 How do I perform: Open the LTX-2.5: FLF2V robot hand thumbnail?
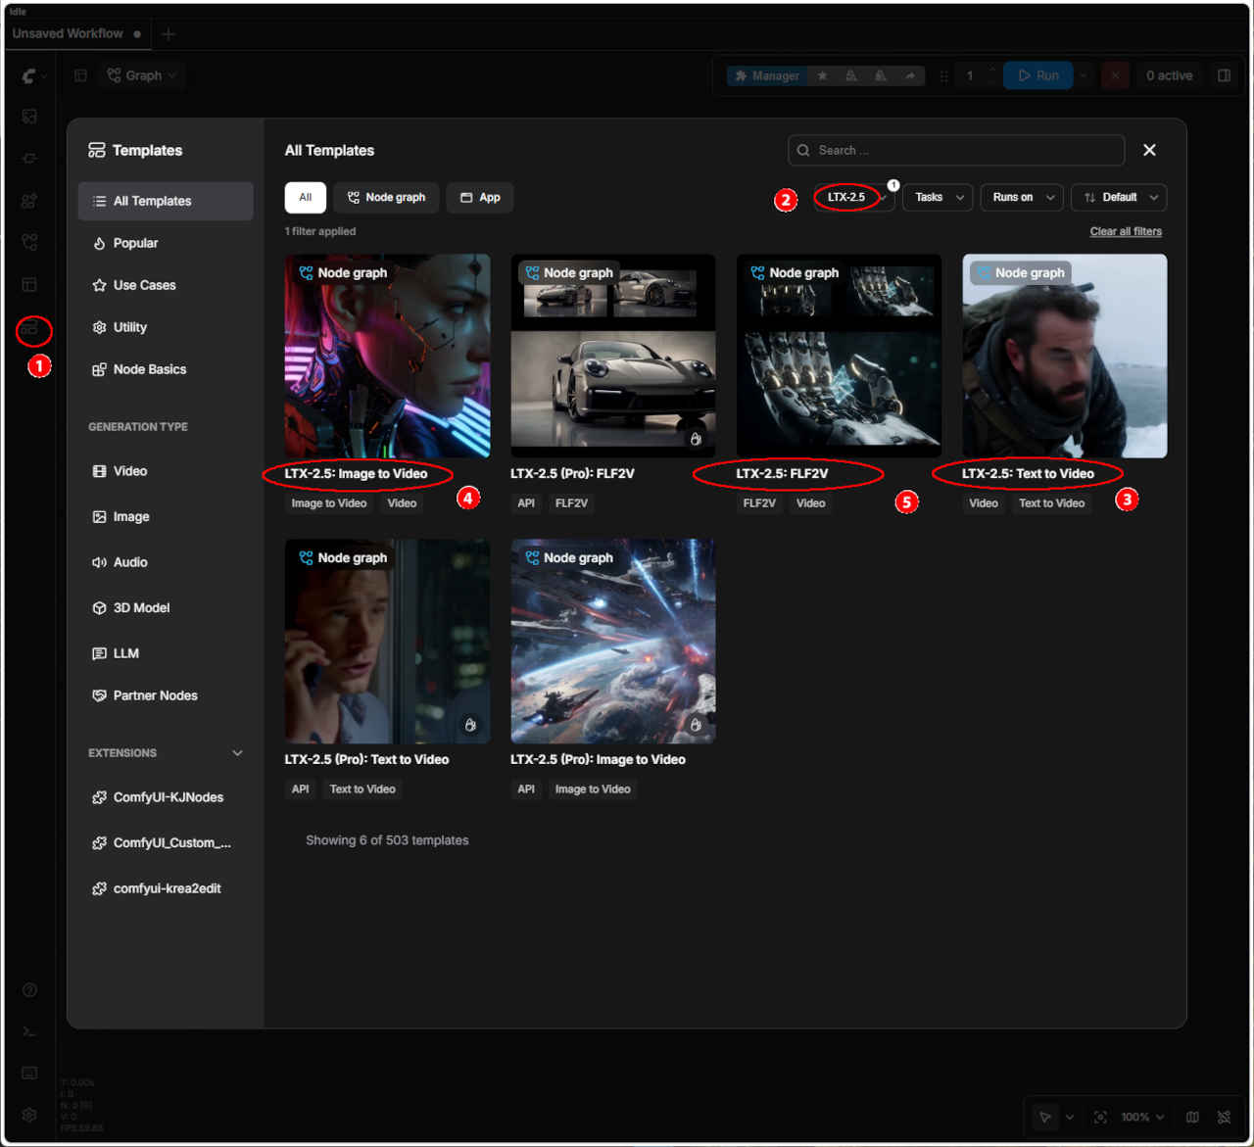click(839, 356)
